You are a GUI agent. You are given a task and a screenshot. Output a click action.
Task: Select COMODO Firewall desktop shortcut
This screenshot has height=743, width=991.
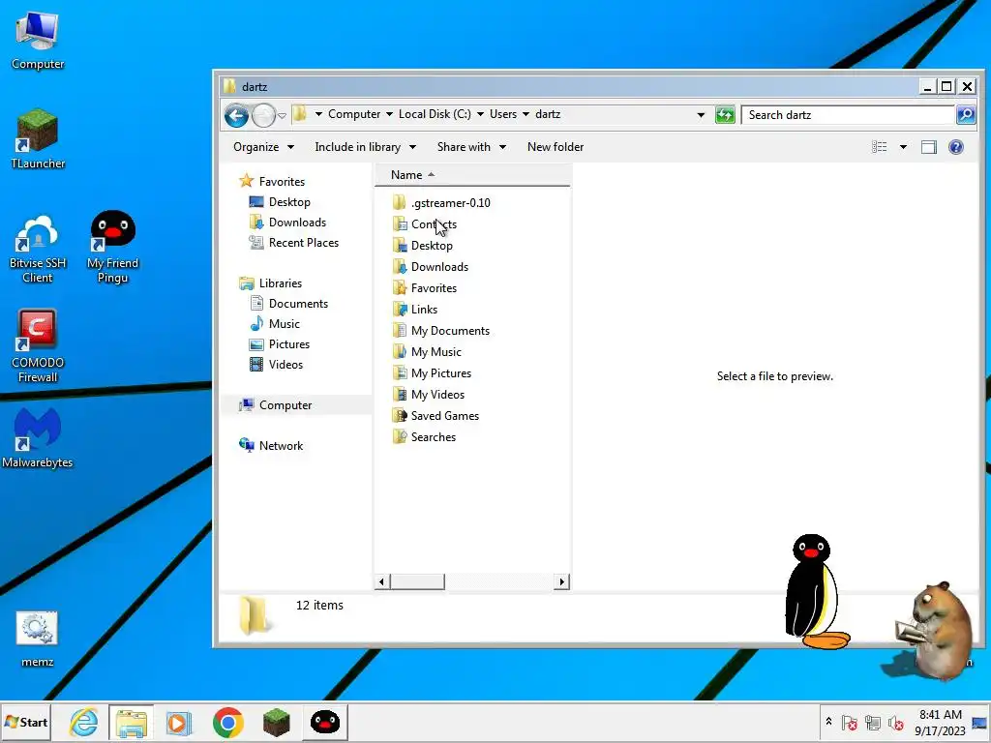tap(38, 346)
